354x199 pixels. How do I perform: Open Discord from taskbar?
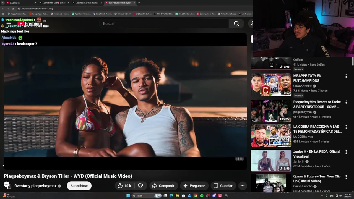tap(214, 196)
